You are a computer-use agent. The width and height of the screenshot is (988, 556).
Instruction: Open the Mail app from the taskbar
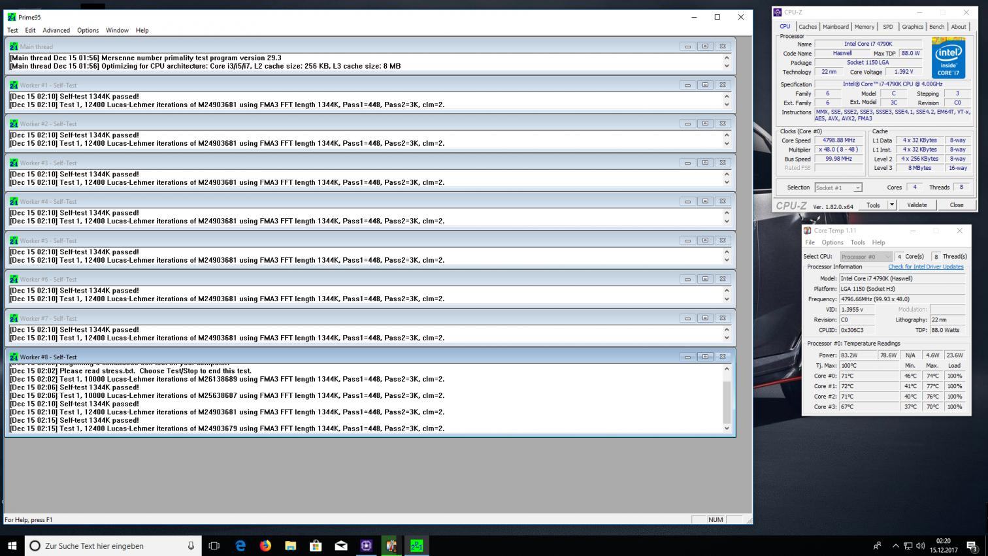[x=341, y=546]
